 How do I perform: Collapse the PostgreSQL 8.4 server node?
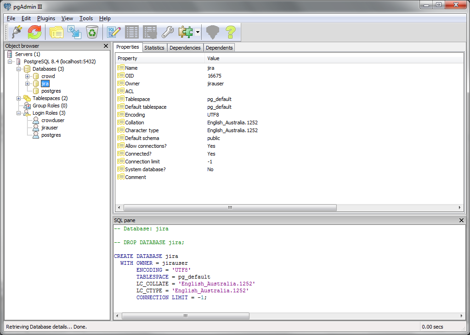pos(10,61)
